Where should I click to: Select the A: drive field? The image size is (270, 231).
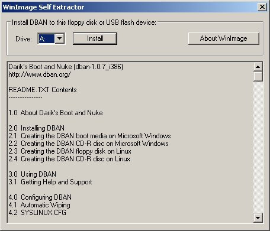(46, 38)
